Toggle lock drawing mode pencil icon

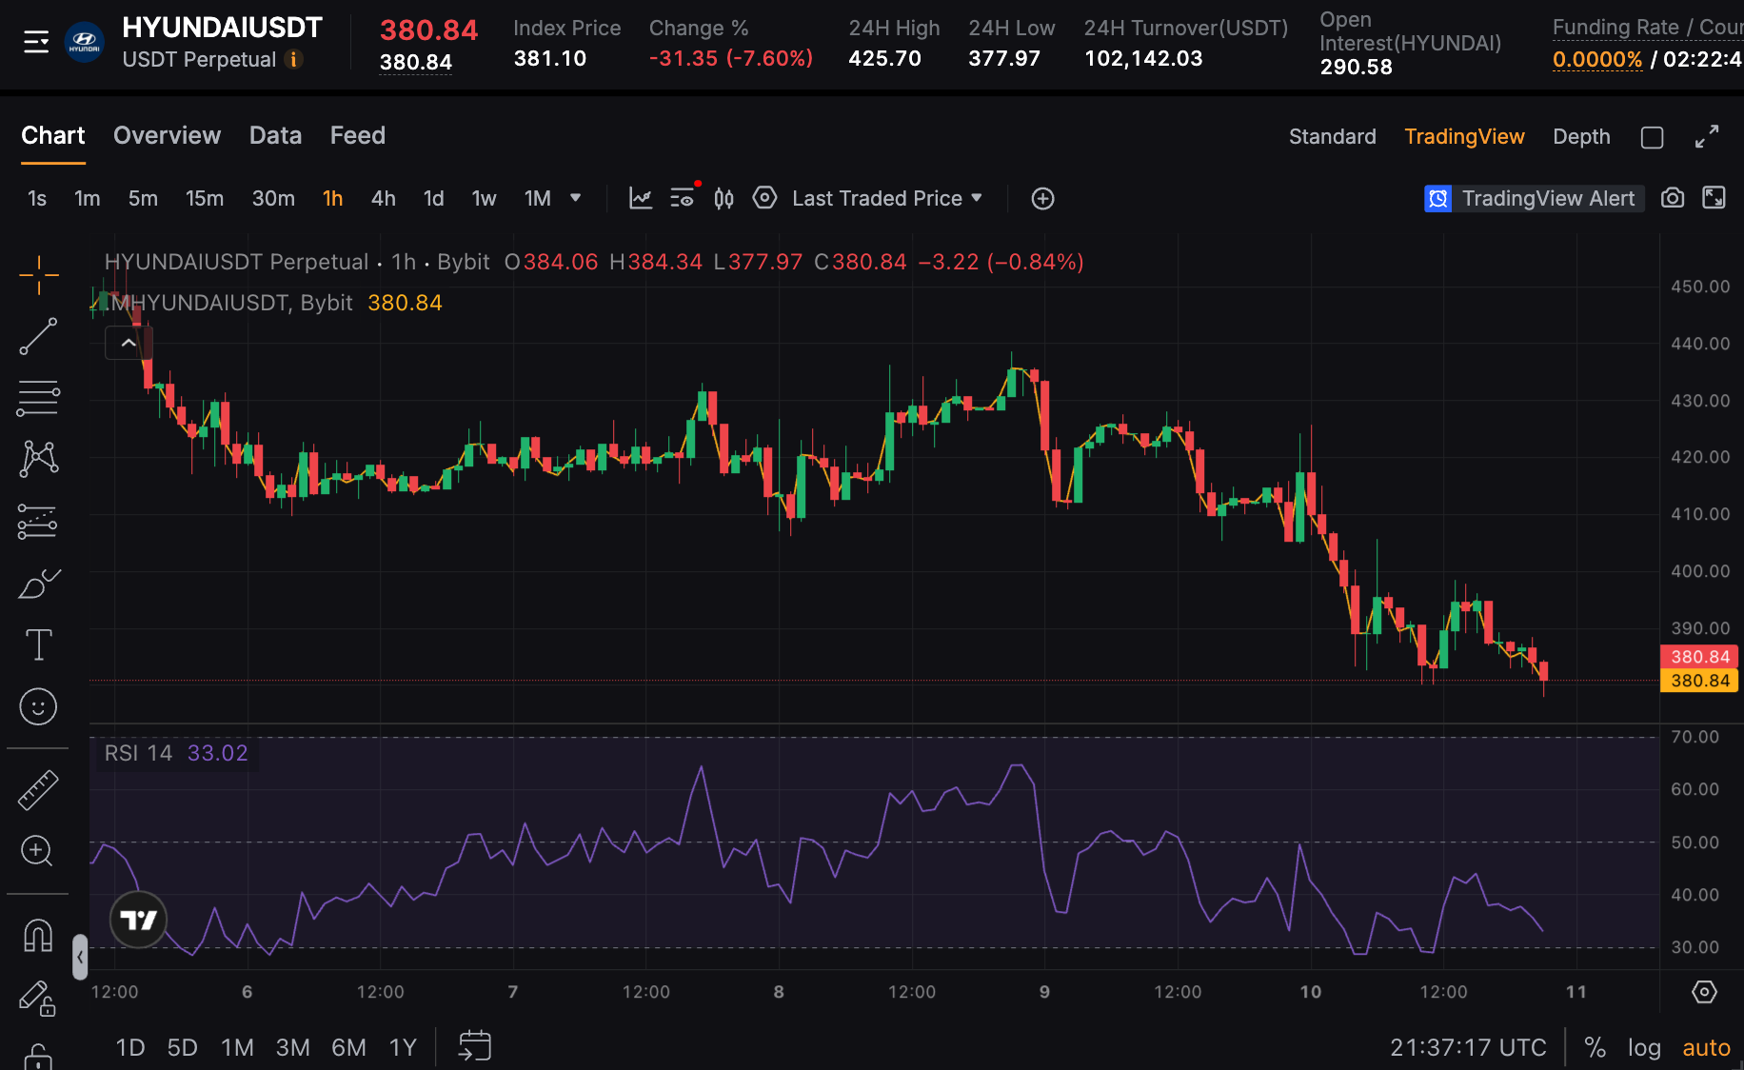click(38, 998)
